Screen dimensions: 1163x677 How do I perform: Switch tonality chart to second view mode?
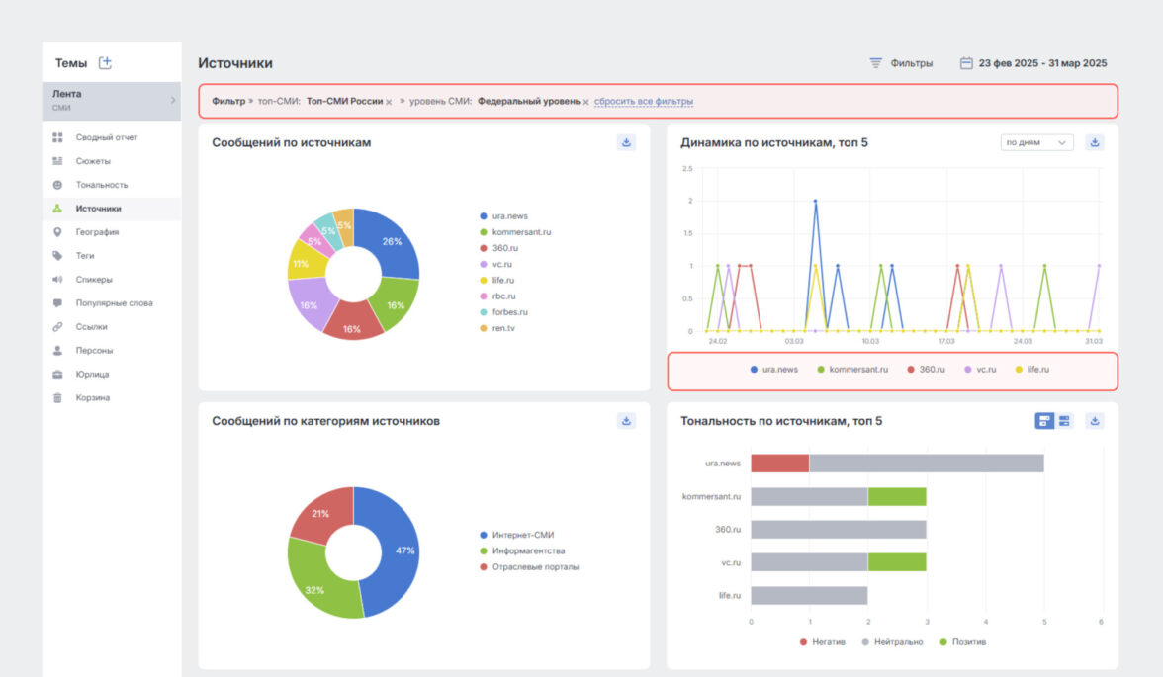pyautogui.click(x=1064, y=421)
